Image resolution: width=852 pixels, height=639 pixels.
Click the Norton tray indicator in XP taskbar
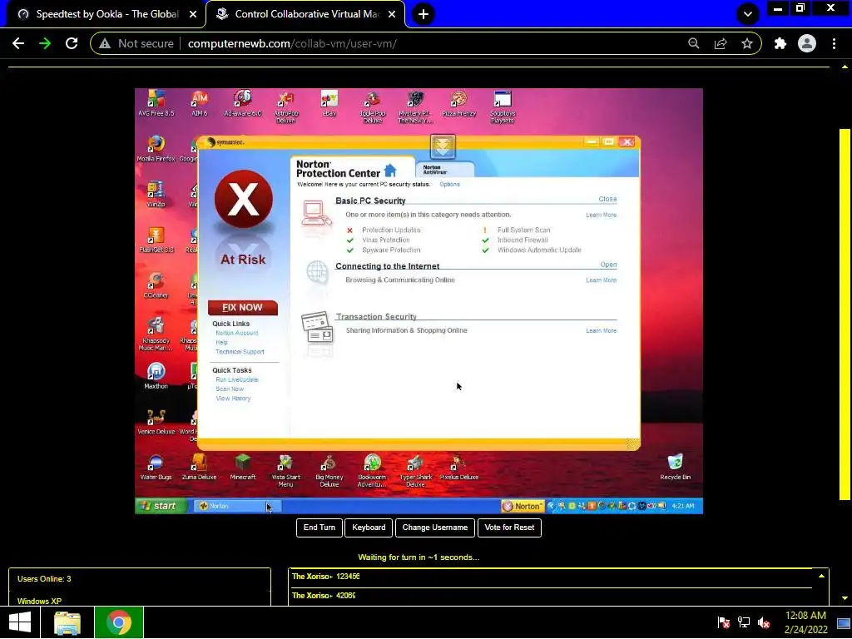523,506
